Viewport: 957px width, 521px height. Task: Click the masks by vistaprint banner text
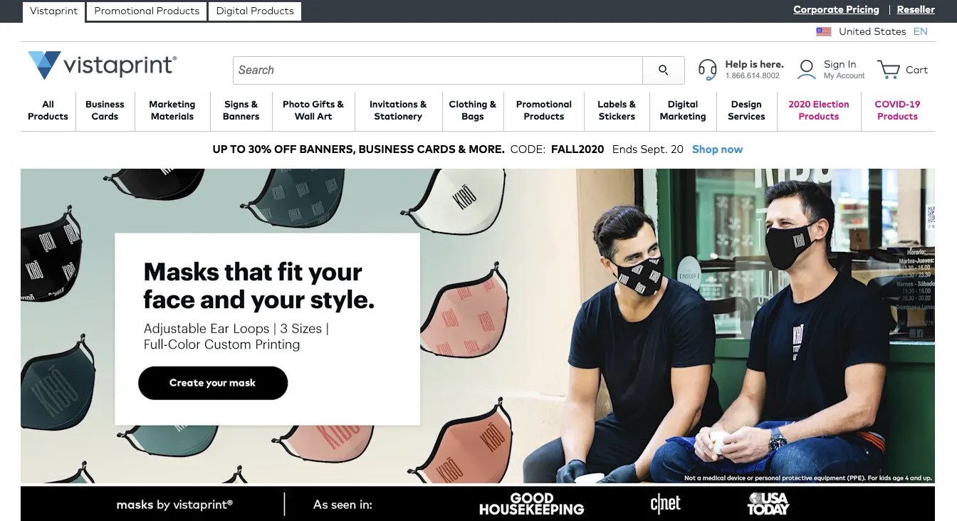pos(174,505)
